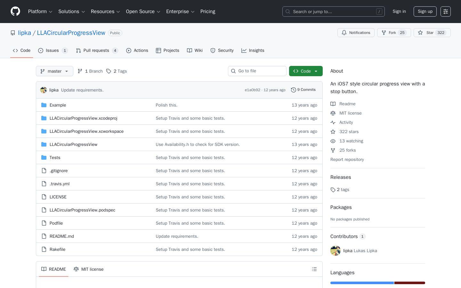Open the Insights tab
This screenshot has width=461, height=288.
coord(253,51)
